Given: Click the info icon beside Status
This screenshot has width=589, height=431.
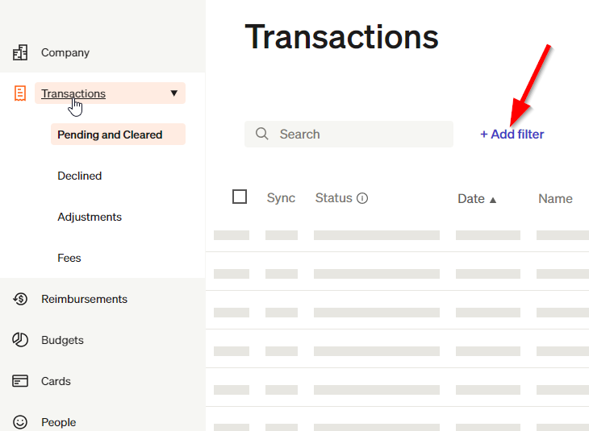Looking at the screenshot, I should (362, 198).
